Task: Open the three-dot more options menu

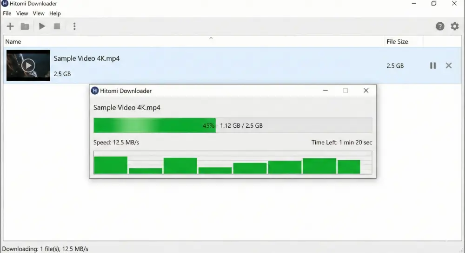Action: tap(74, 26)
